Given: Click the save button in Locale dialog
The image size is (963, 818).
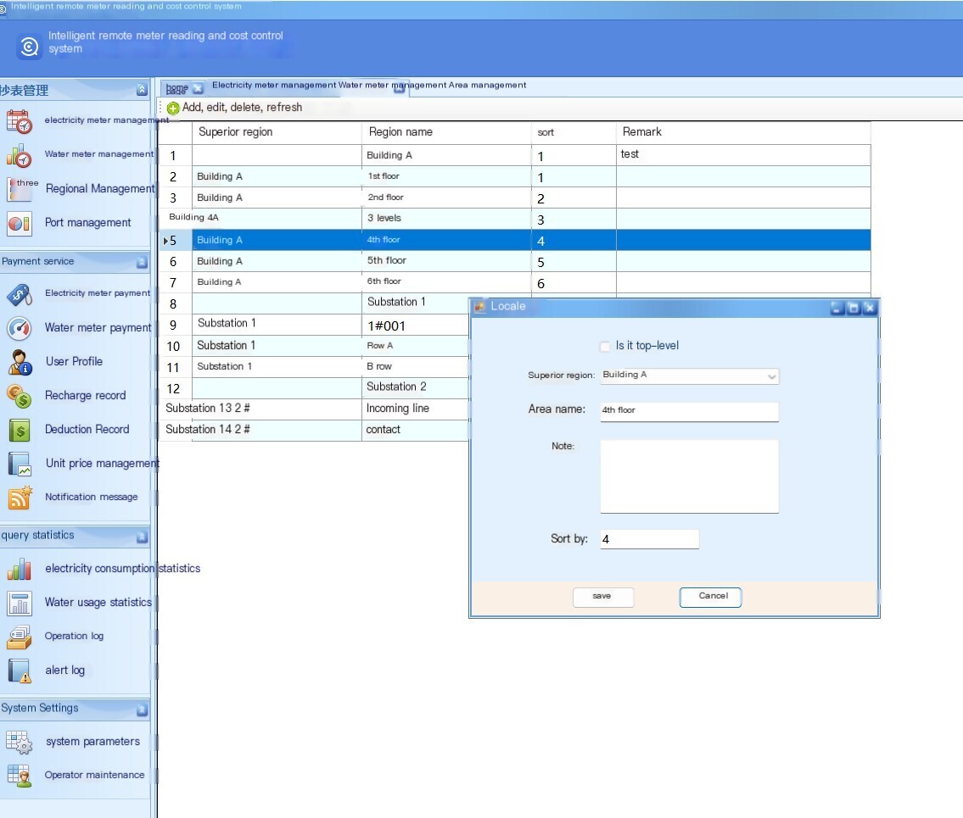Looking at the screenshot, I should coord(602,597).
